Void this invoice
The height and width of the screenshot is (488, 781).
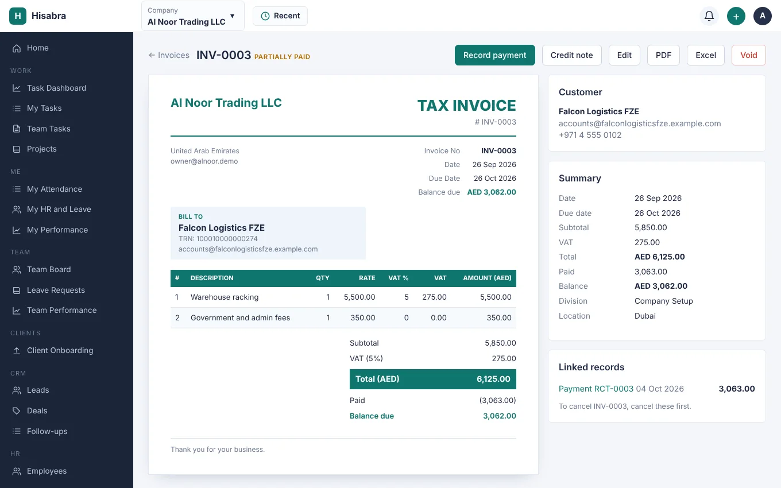click(749, 55)
